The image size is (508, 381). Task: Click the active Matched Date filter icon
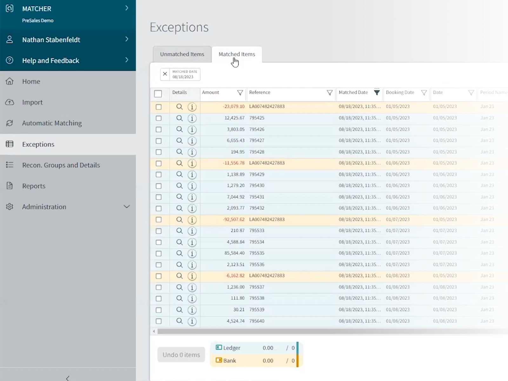click(x=377, y=93)
